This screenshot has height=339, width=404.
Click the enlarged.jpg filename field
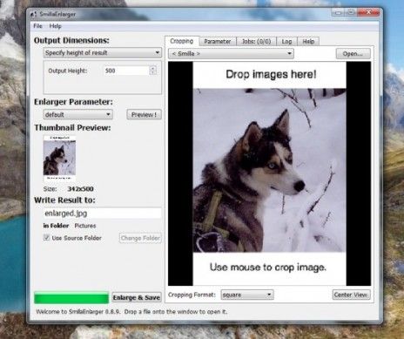102,214
